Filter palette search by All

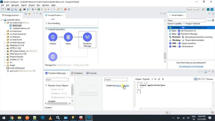[184, 24]
